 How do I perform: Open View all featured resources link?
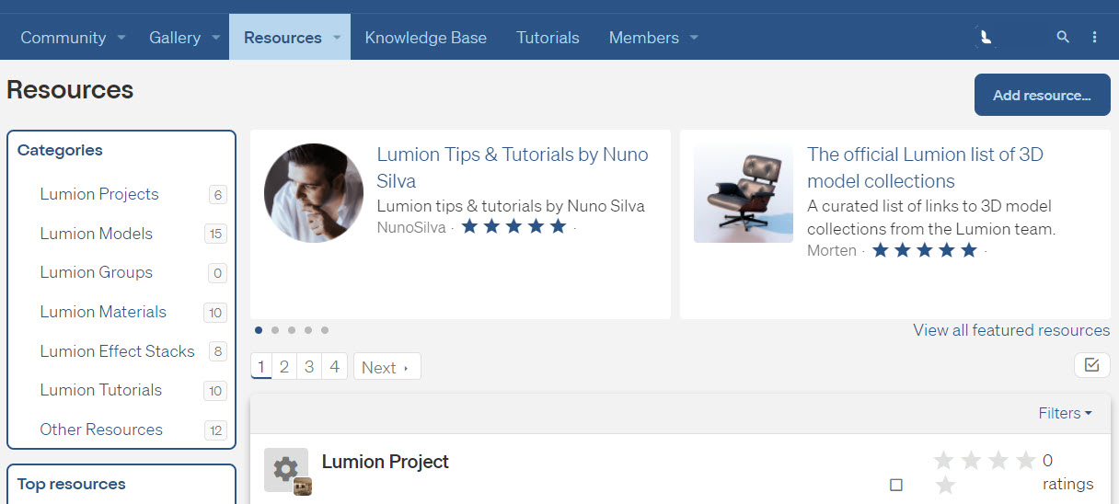click(1010, 330)
